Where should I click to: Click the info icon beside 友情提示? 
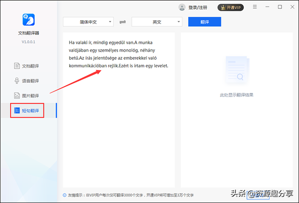[x=64, y=195]
